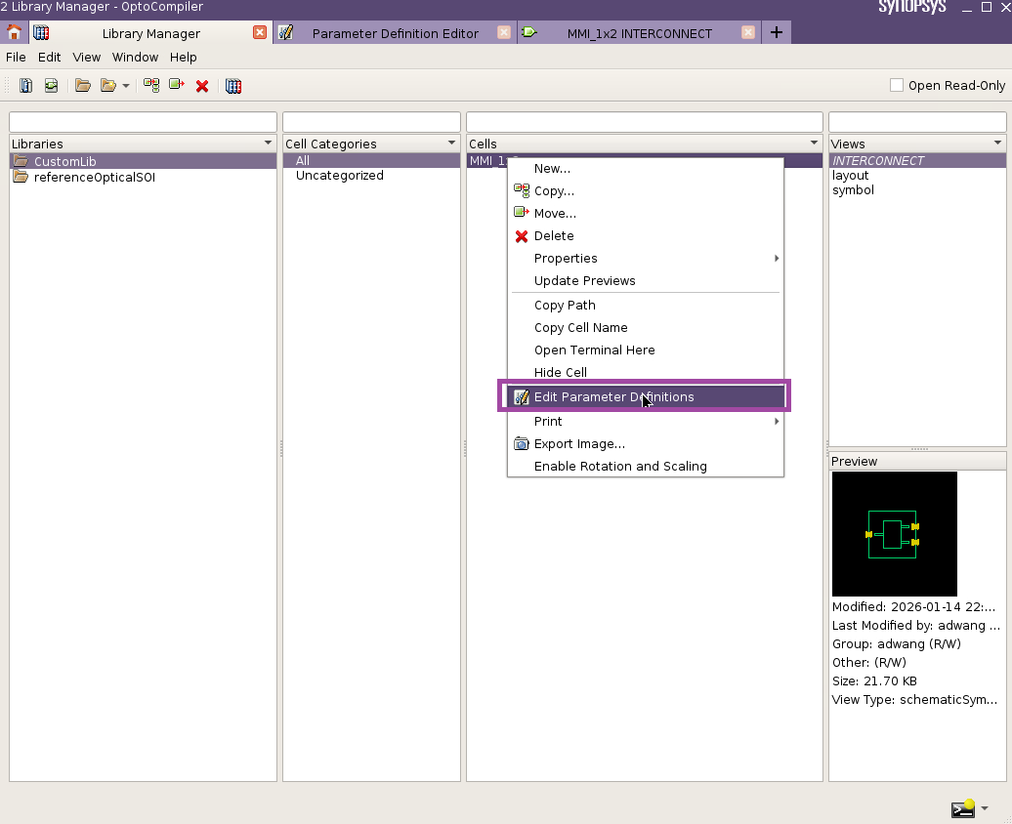The width and height of the screenshot is (1012, 824).
Task: Choose Copy Path in the context menu
Action: click(646, 306)
